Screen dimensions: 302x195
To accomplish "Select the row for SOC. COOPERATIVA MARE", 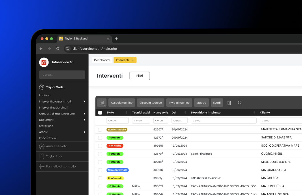I will click(100, 146).
